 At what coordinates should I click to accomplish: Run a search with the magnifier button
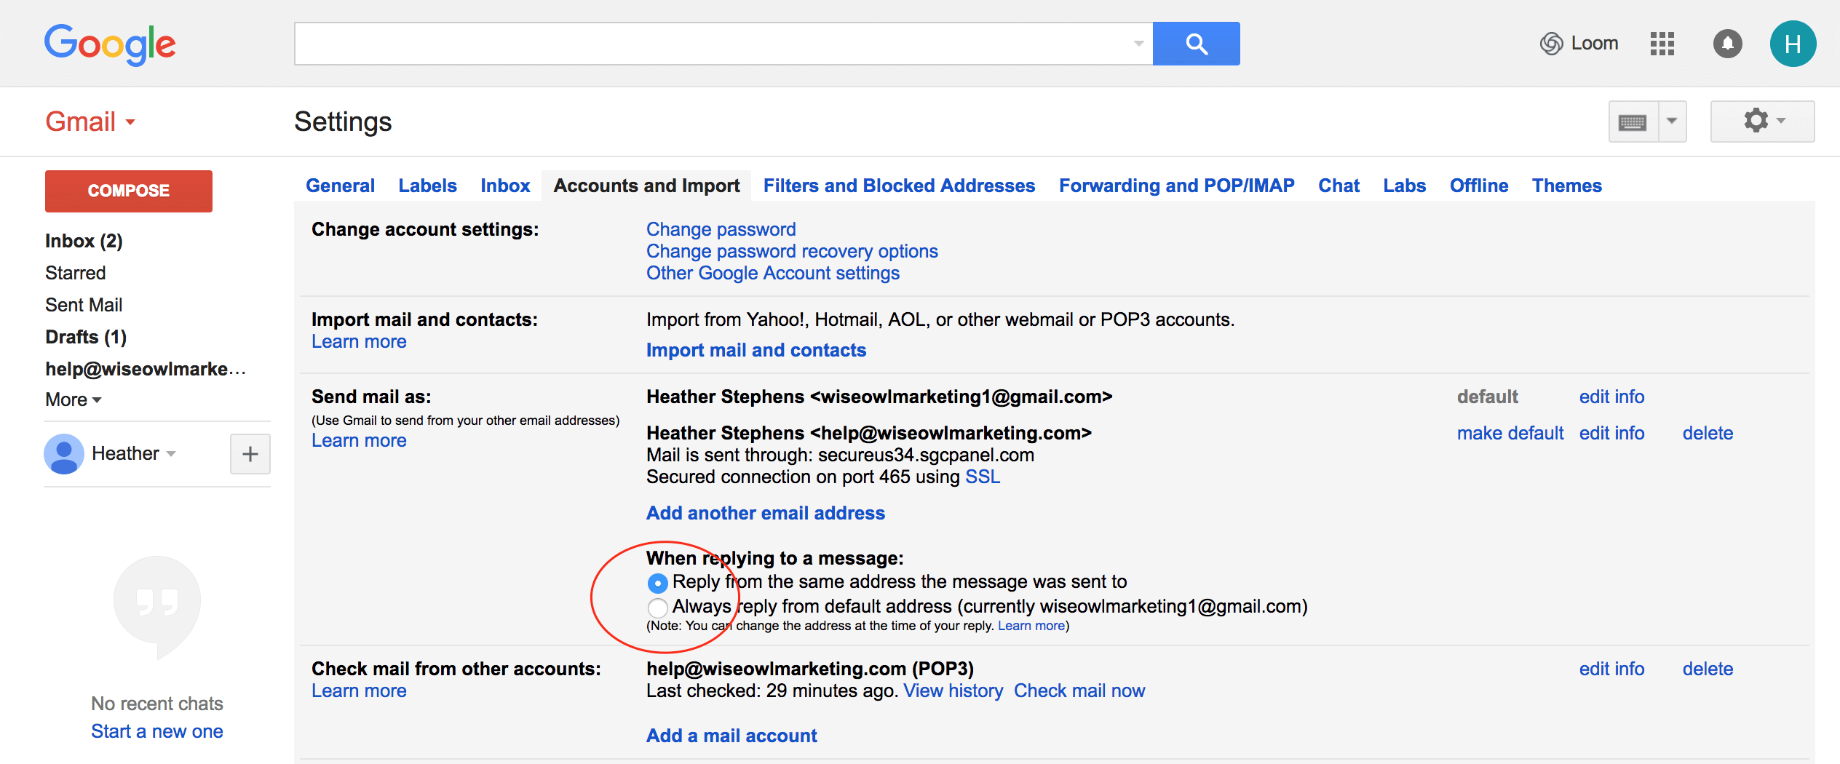(1196, 44)
